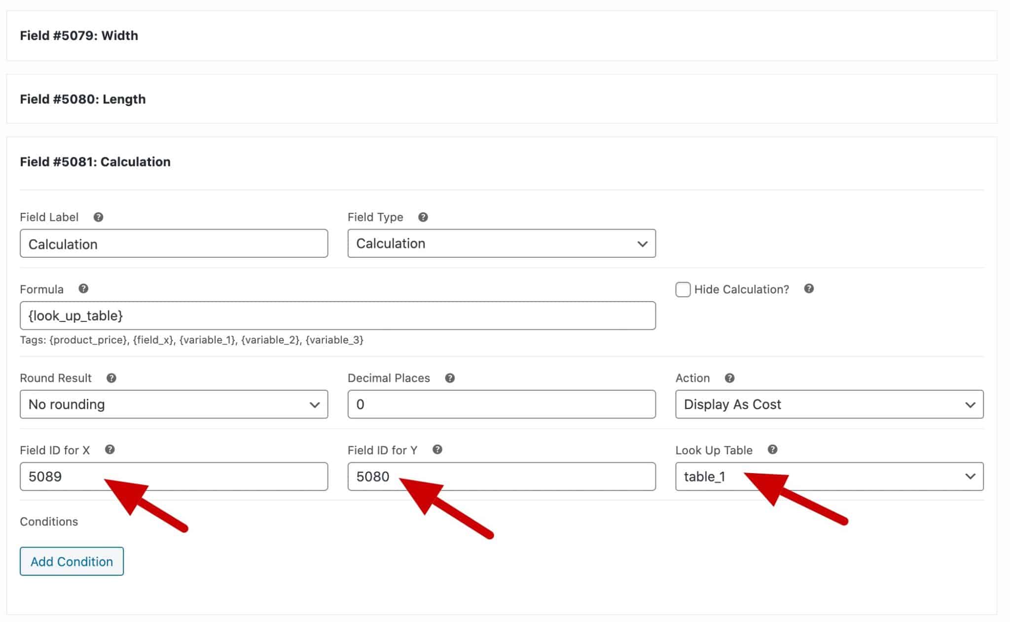Click the Decimal Places help icon
Viewport: 1010px width, 622px height.
click(x=449, y=378)
